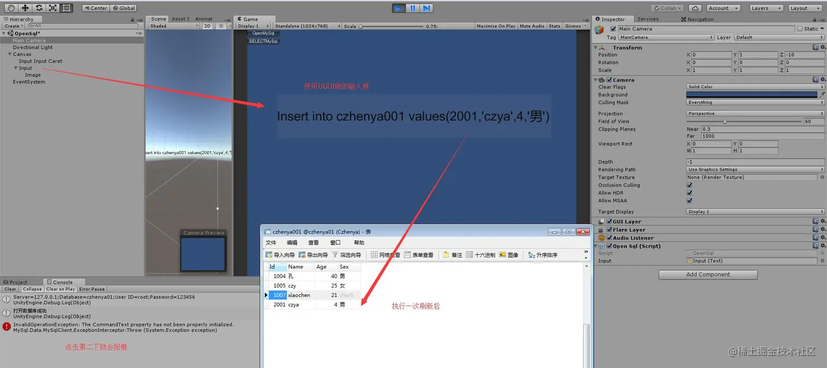Open Shaded draw mode dropdown
Image resolution: width=827 pixels, height=368 pixels.
pyautogui.click(x=174, y=26)
